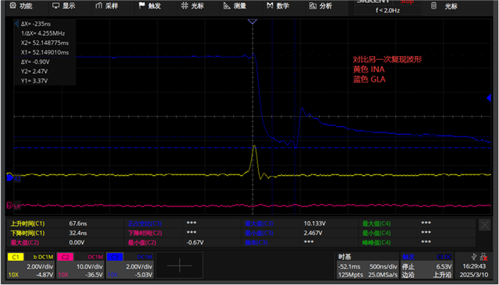
Task: Open the 触发 trigger settings box
Action: pyautogui.click(x=426, y=266)
